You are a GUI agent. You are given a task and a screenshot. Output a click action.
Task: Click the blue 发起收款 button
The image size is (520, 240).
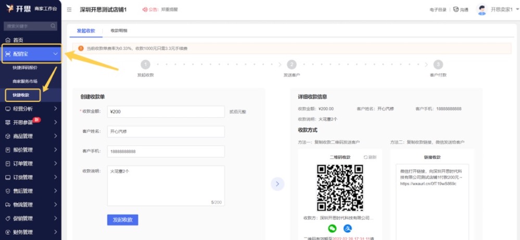tap(123, 220)
